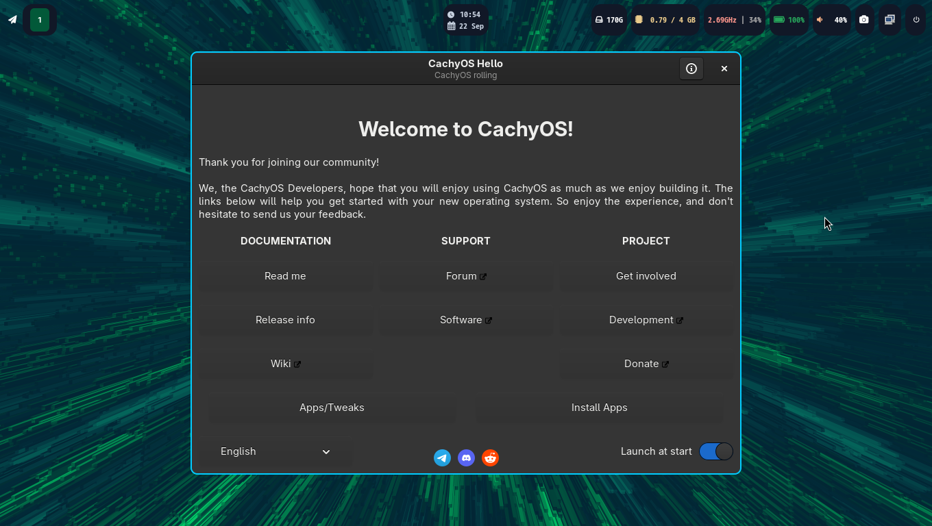Screen dimensions: 932x526
Task: Open the Donate project page
Action: click(646, 364)
